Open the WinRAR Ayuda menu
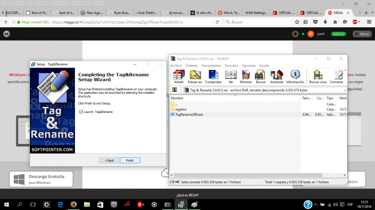Image resolution: width=375 pixels, height=210 pixels. pyautogui.click(x=264, y=65)
